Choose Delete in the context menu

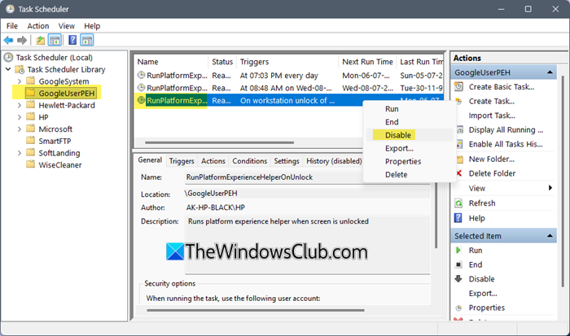pyautogui.click(x=410, y=174)
